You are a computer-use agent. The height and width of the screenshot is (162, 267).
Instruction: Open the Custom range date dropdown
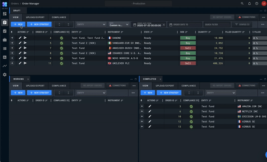coord(119,24)
